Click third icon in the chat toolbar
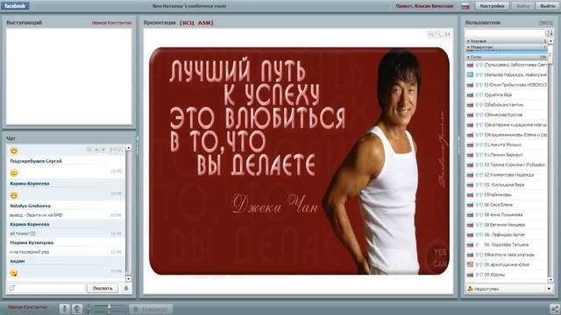Viewport: 561px width, 315px height. pos(103,150)
